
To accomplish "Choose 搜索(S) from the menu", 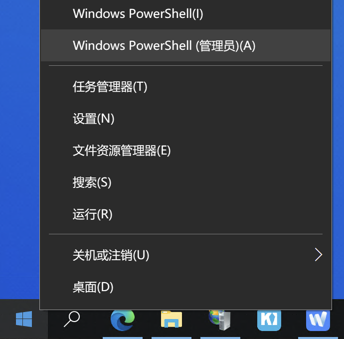I will pyautogui.click(x=185, y=182).
